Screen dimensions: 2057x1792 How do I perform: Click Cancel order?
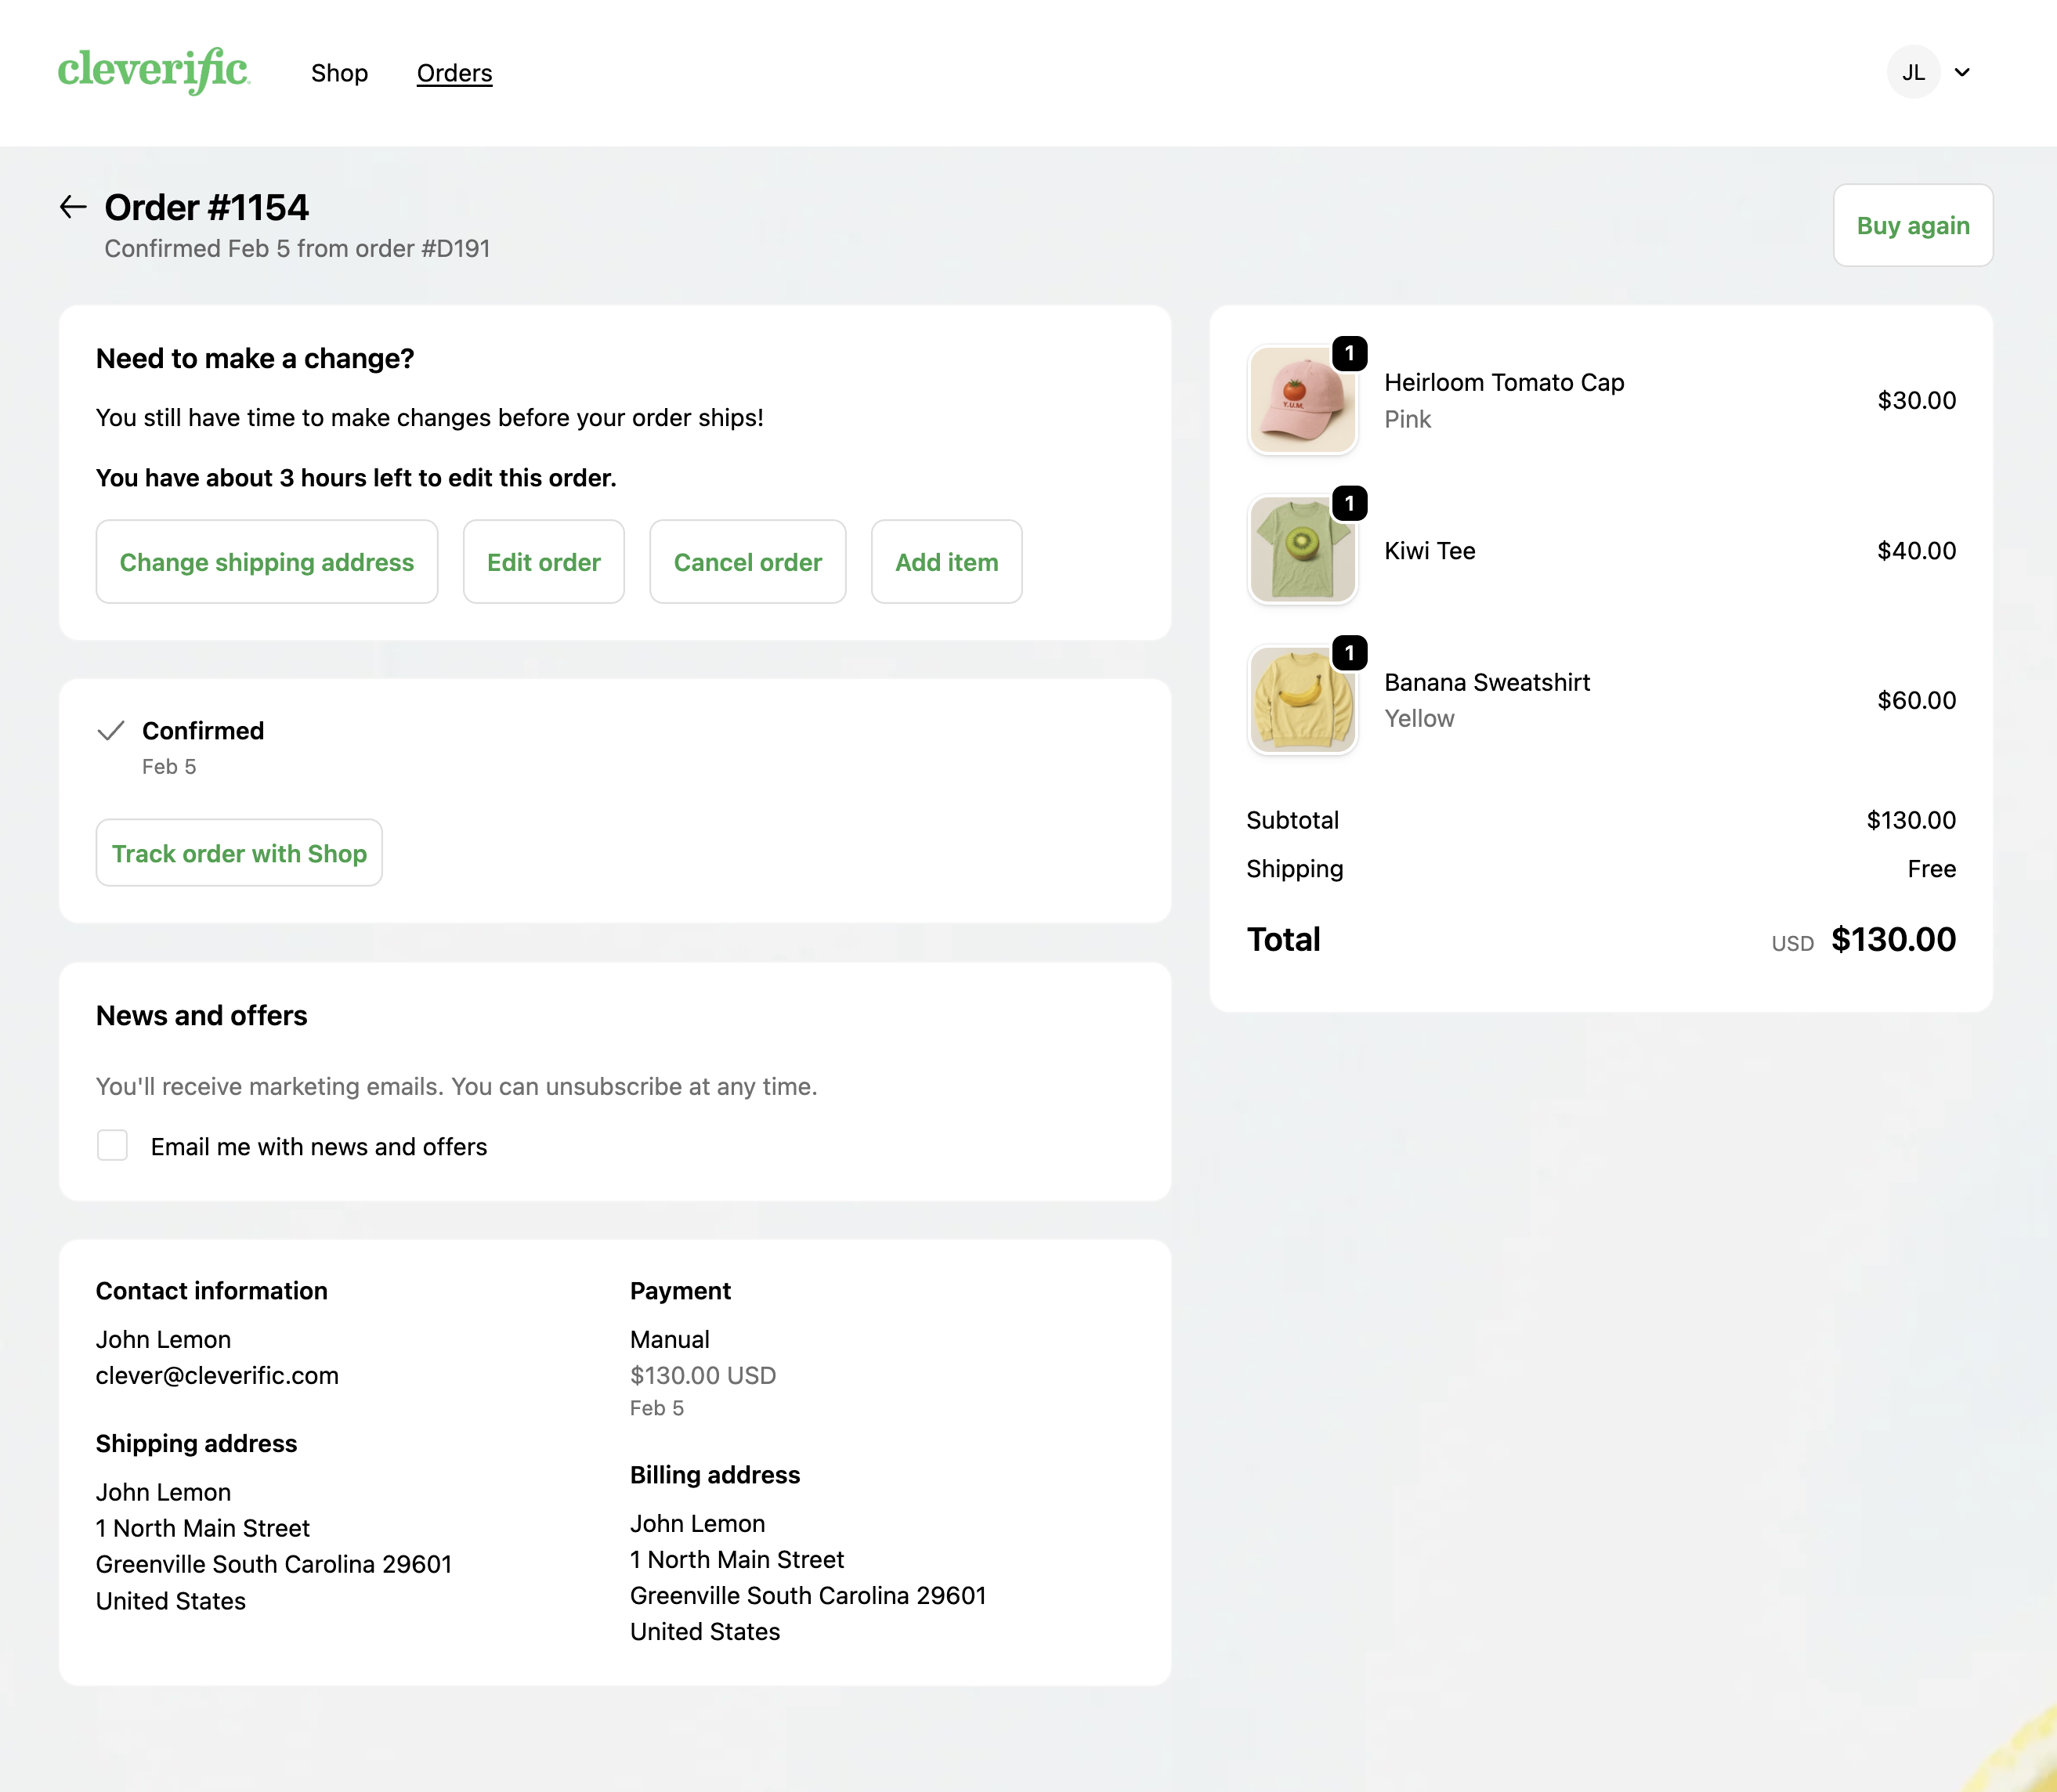click(x=748, y=562)
